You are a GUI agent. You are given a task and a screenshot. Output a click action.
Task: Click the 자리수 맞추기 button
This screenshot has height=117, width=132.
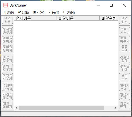tap(7, 96)
